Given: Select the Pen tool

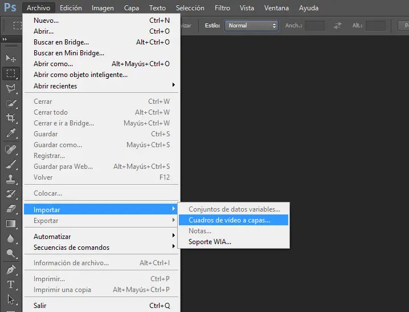Looking at the screenshot, I should click(x=11, y=270).
